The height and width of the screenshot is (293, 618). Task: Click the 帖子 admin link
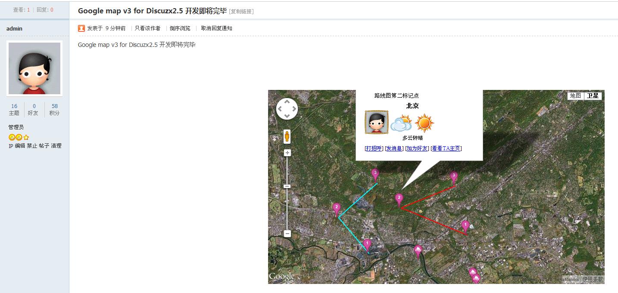tap(44, 146)
